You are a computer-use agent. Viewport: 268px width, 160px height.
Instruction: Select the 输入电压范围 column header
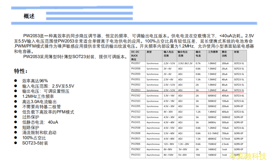click(168, 54)
